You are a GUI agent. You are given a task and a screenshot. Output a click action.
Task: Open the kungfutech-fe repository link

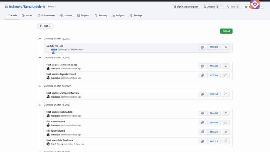click(x=35, y=7)
